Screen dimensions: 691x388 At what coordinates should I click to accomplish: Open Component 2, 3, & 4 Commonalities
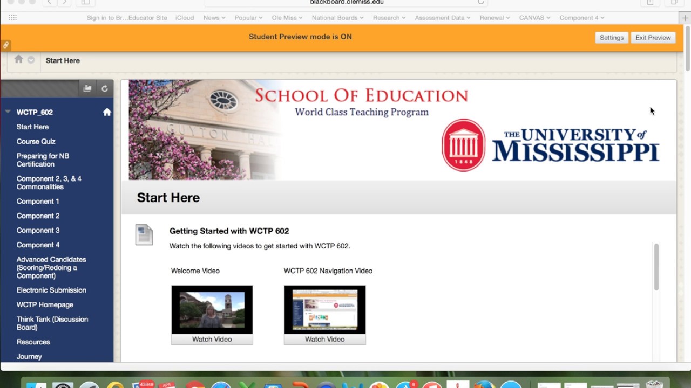click(49, 183)
